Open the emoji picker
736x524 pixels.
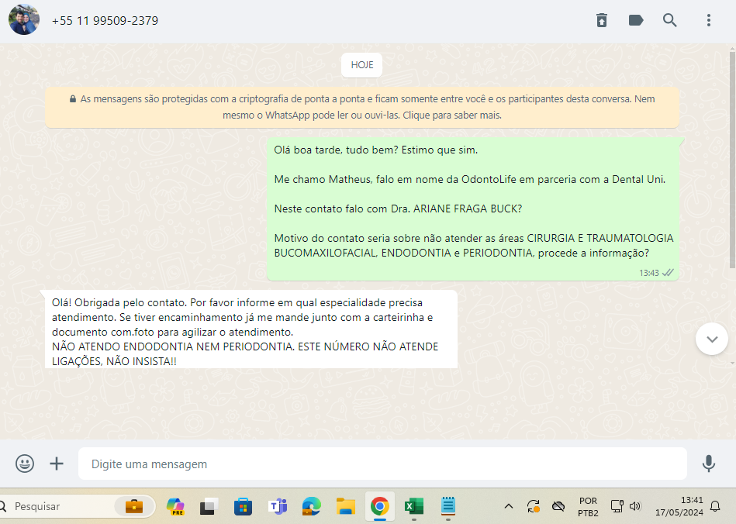pyautogui.click(x=24, y=464)
